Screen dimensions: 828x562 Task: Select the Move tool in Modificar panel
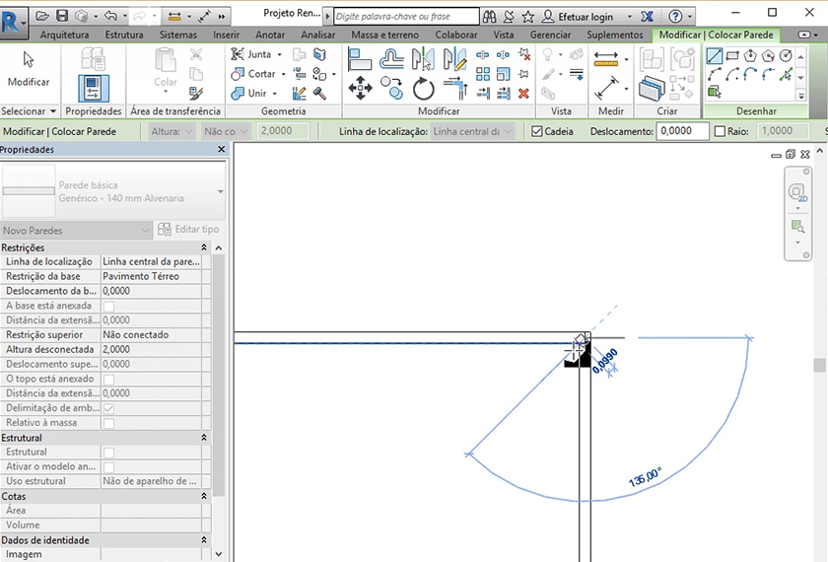coord(360,90)
